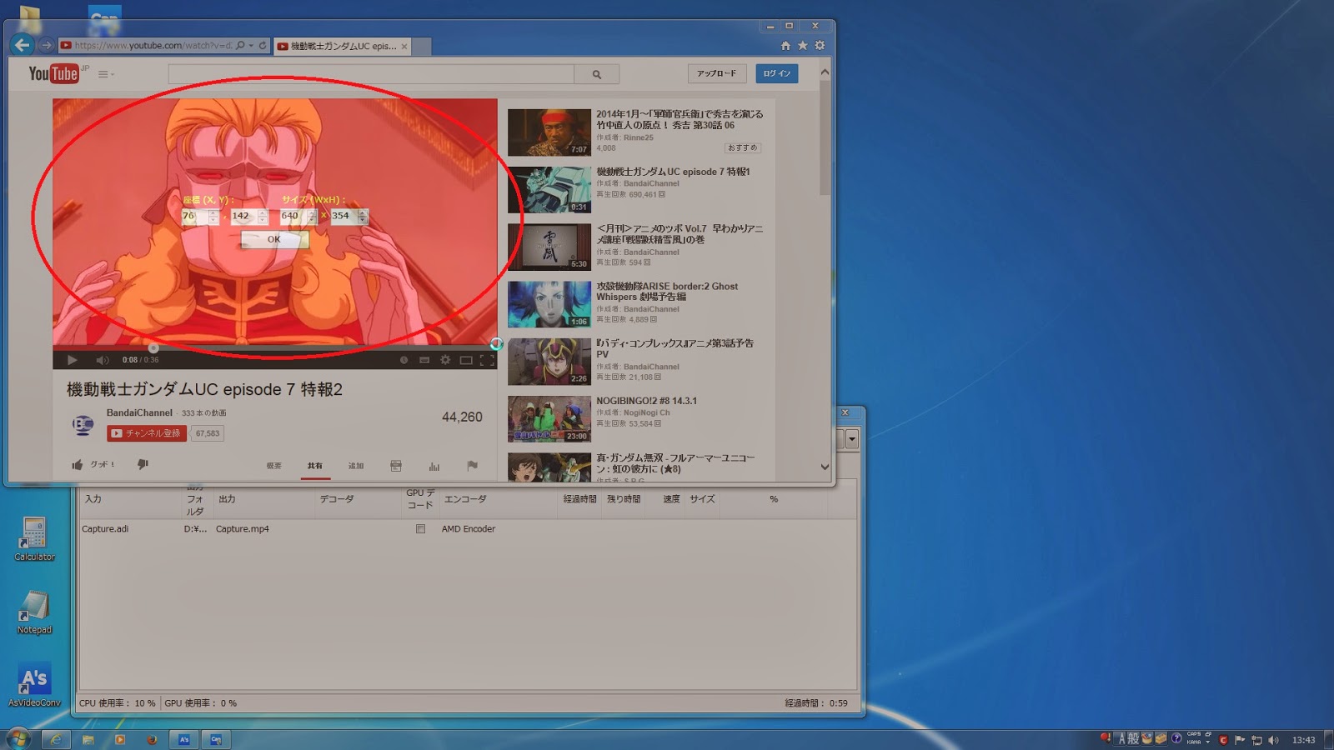Open the Calculator desktop shortcut
Viewport: 1334px width, 750px height.
click(34, 539)
